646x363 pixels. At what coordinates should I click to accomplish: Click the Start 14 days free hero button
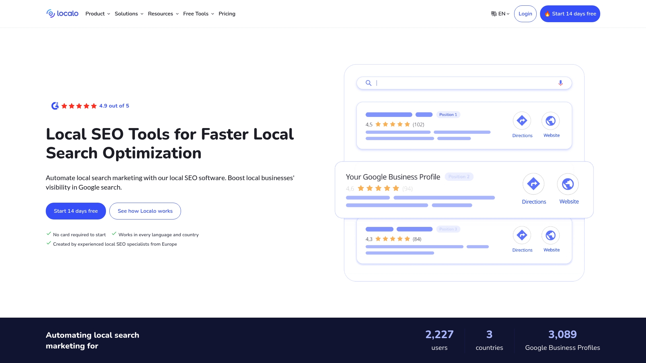pyautogui.click(x=76, y=211)
